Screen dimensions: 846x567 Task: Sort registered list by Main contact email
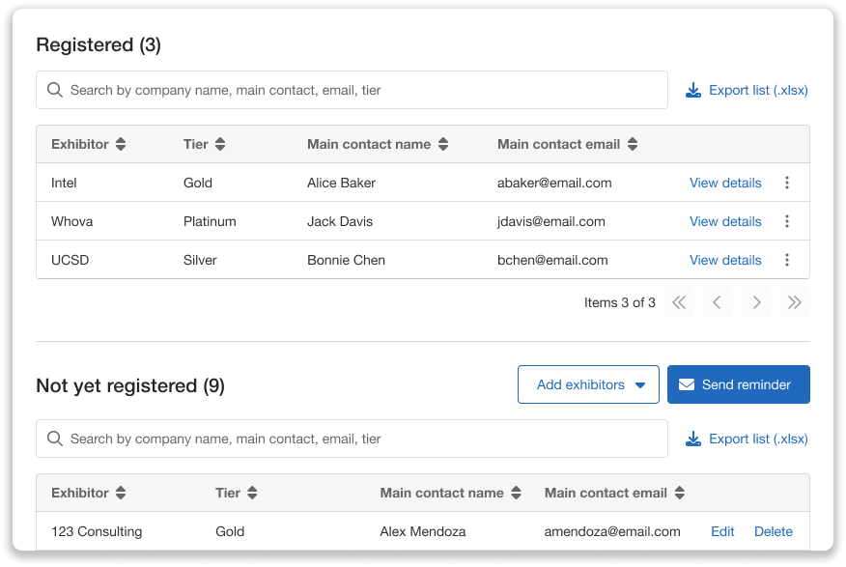[x=633, y=144]
